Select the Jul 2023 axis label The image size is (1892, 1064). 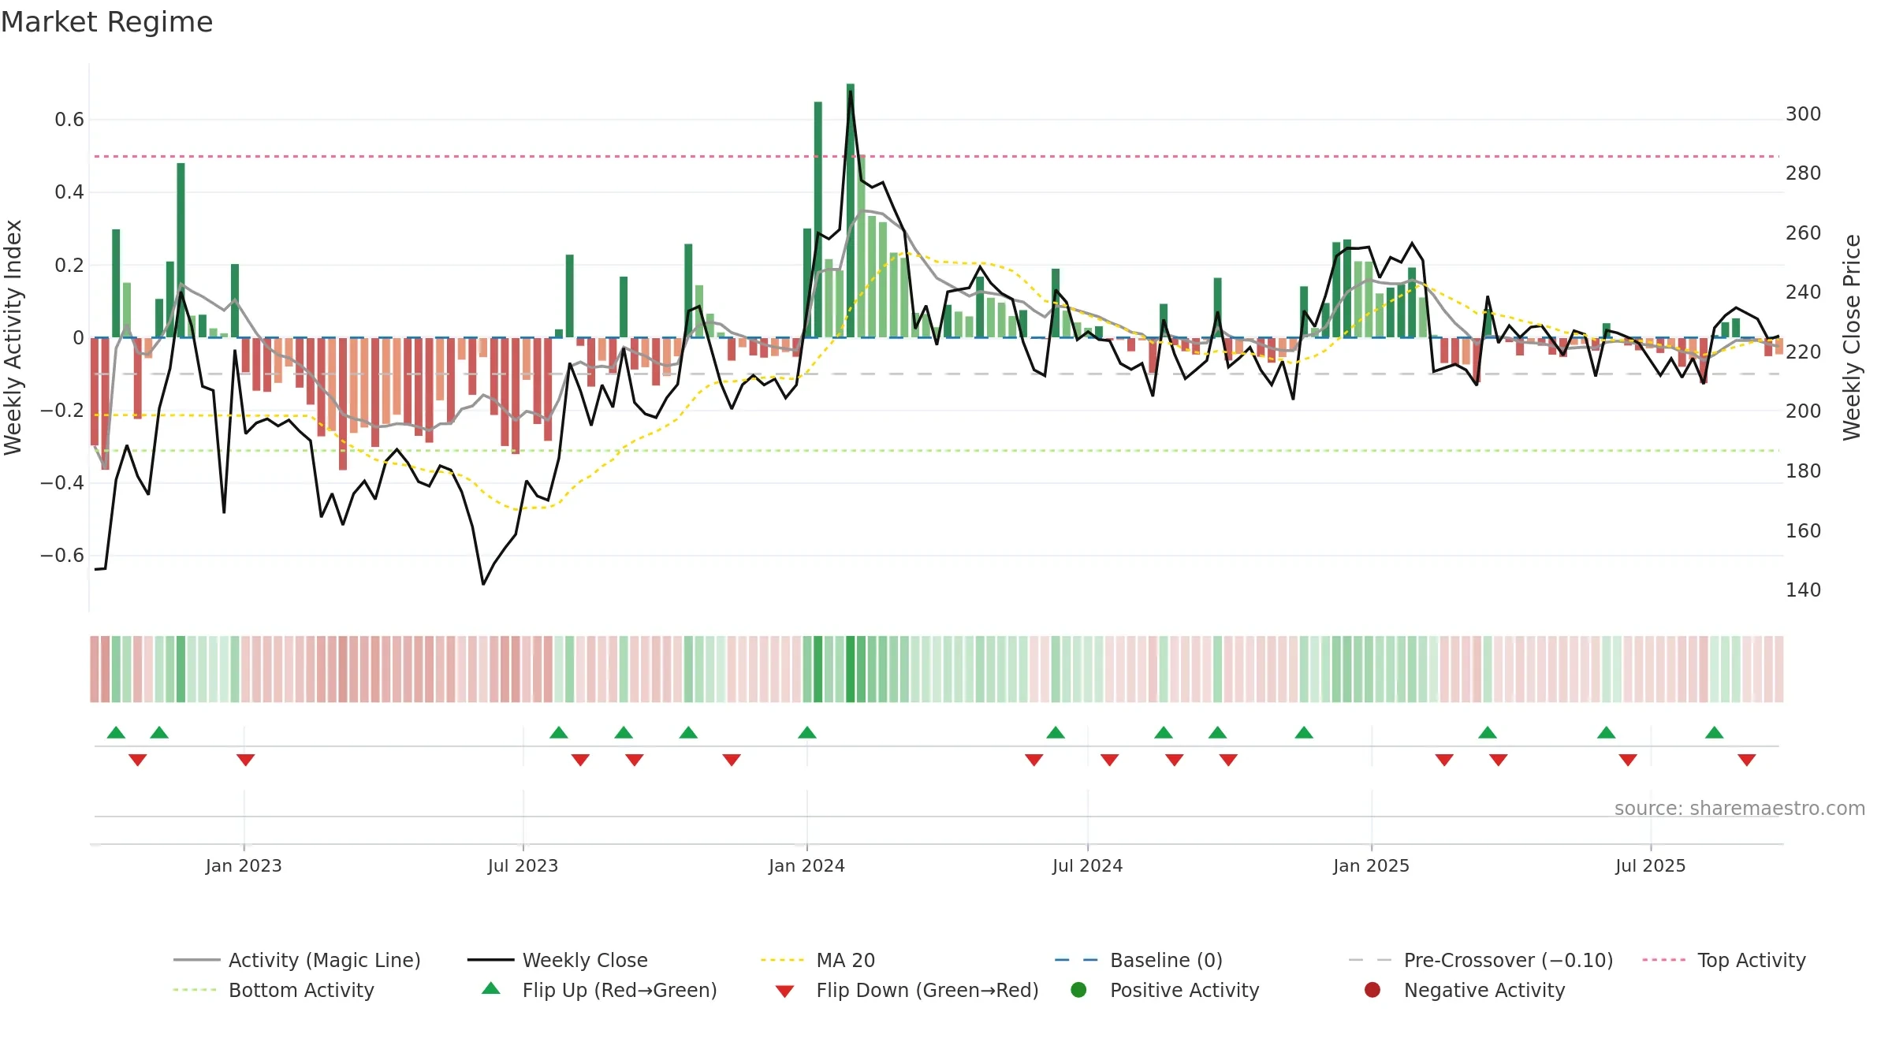523,865
